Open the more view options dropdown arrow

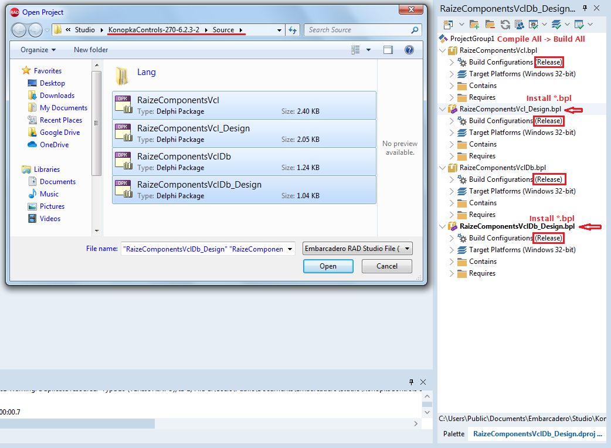369,50
